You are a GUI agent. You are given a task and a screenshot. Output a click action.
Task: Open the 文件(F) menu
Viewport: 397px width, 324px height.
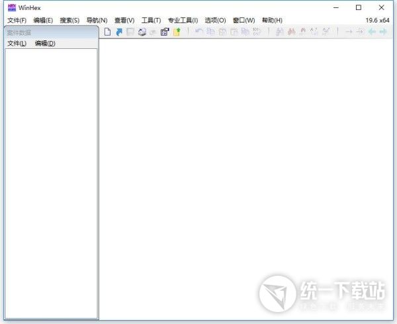(x=17, y=20)
